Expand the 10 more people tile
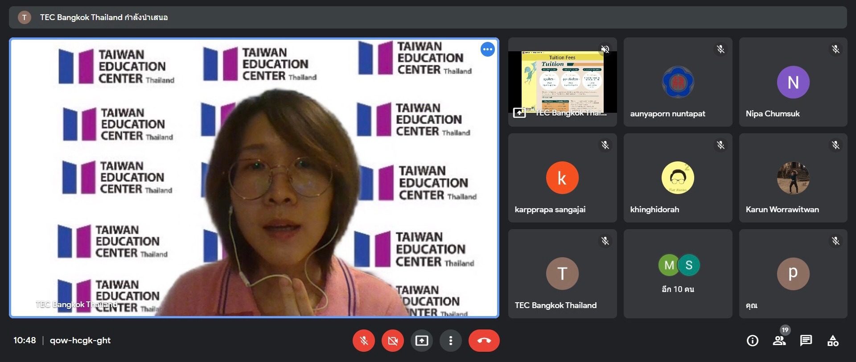 (x=678, y=273)
